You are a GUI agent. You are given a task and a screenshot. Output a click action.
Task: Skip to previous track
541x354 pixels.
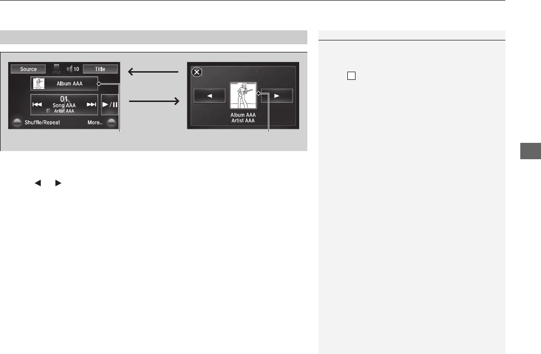click(37, 104)
